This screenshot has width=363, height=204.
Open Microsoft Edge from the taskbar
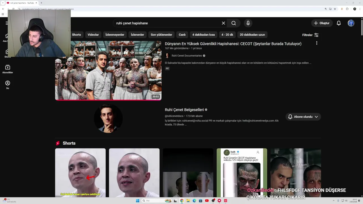194,201
